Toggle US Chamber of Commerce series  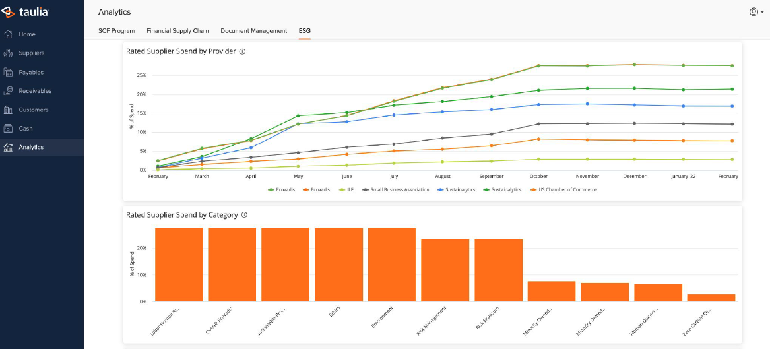point(563,189)
